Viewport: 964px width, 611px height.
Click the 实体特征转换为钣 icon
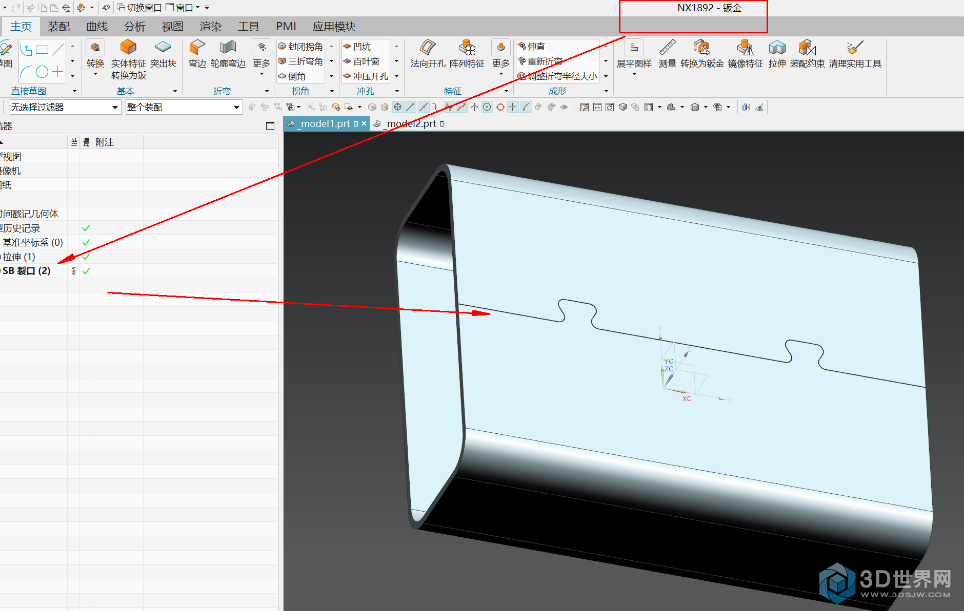128,48
